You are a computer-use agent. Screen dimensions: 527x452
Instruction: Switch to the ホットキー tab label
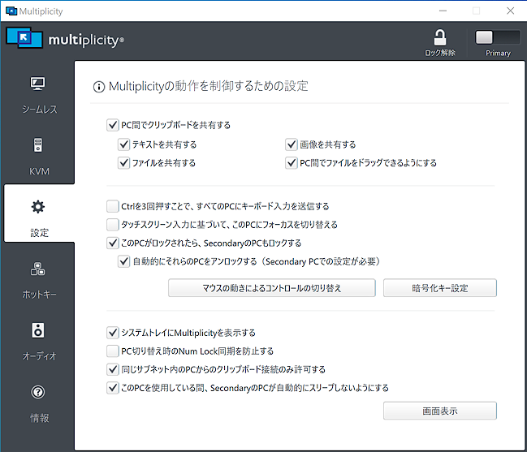tap(39, 295)
